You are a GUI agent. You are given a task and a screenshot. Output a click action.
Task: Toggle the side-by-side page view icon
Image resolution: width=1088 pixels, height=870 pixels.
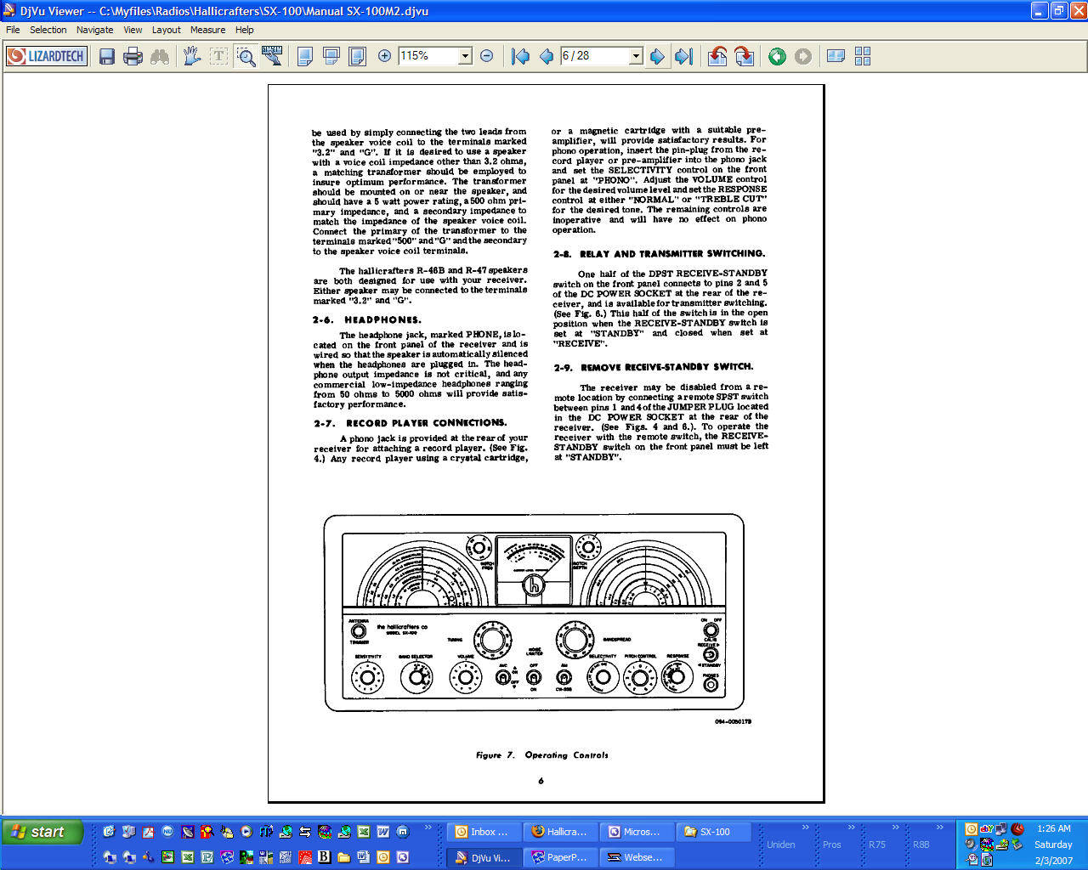click(836, 56)
